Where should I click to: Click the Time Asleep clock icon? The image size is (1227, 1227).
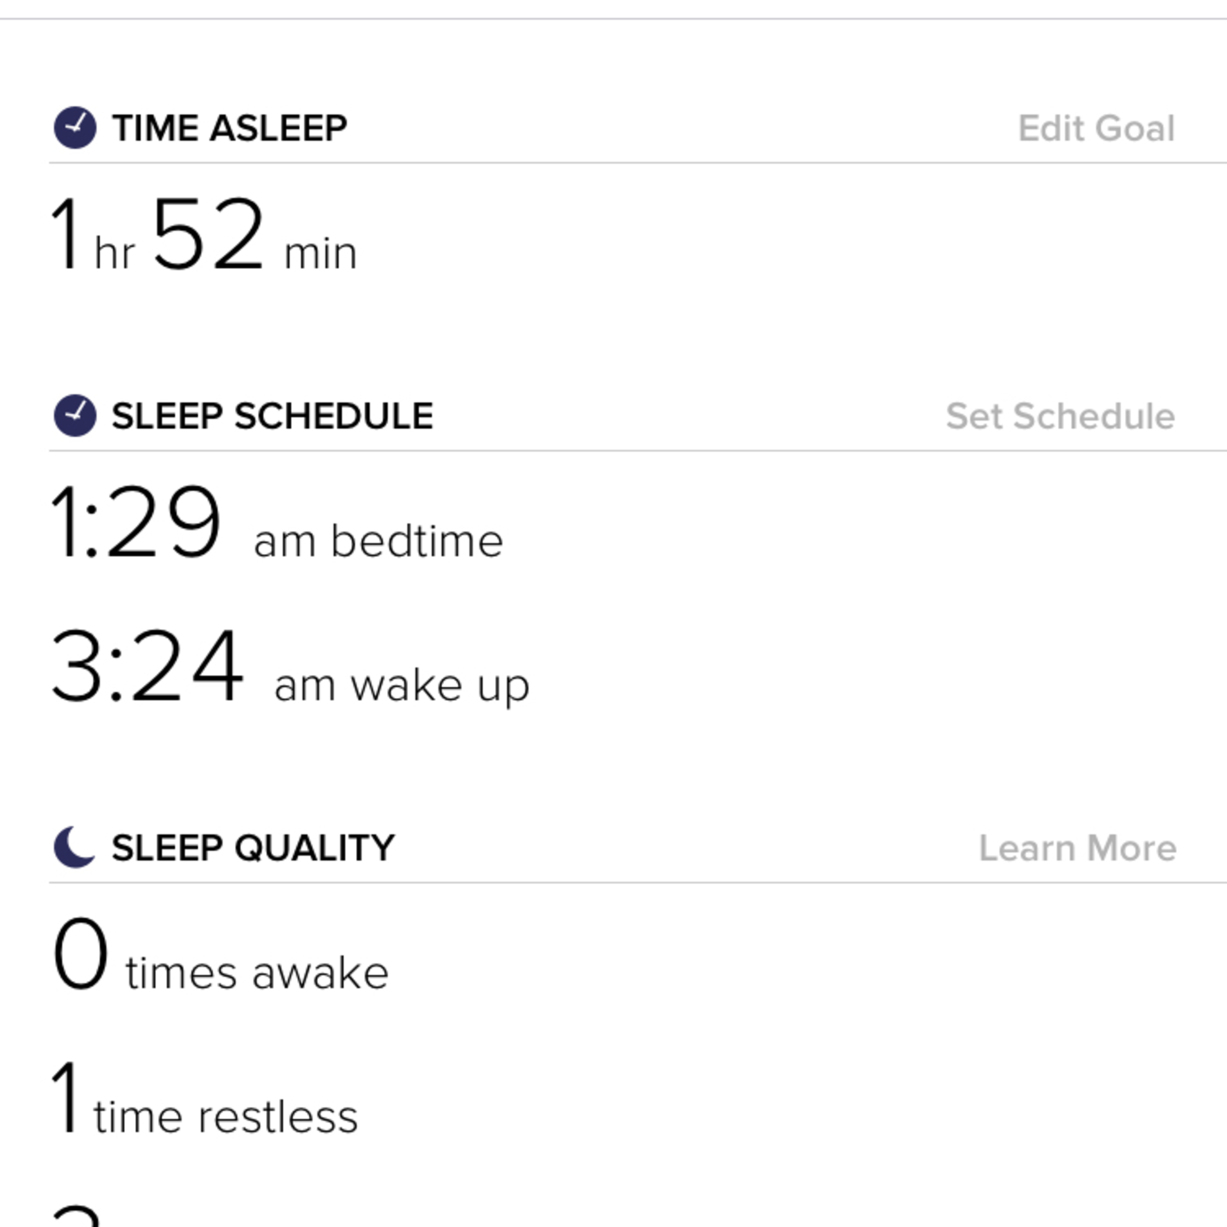pyautogui.click(x=75, y=128)
